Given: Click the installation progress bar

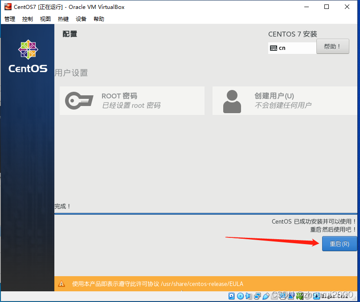Looking at the screenshot, I should coord(206,214).
